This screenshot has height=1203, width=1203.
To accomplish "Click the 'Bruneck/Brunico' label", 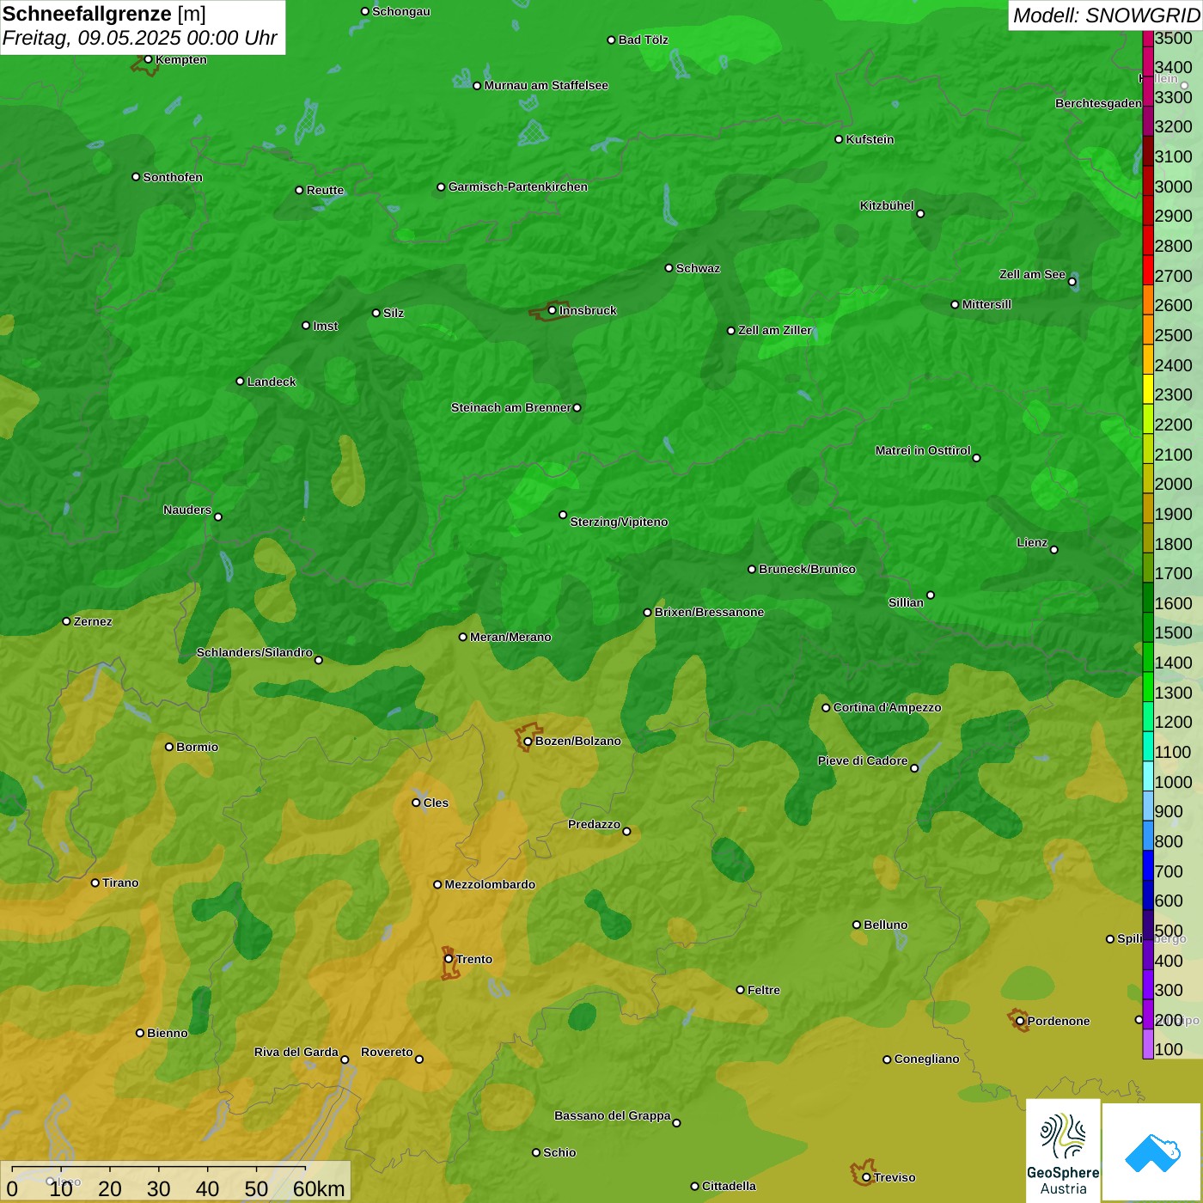I will click(x=807, y=569).
